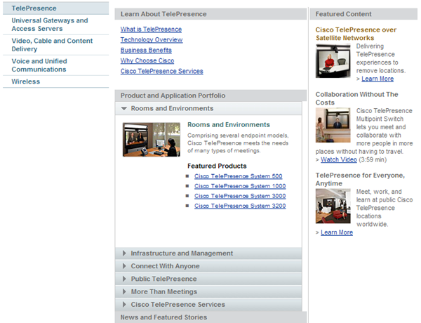Click the Connect With Anyone row label
Image resolution: width=421 pixels, height=323 pixels.
(165, 266)
